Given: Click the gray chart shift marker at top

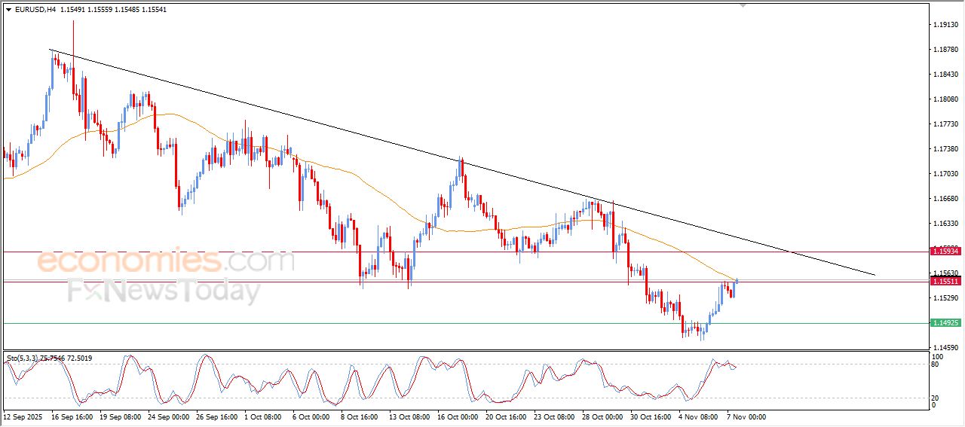Looking at the screenshot, I should 743,5.
